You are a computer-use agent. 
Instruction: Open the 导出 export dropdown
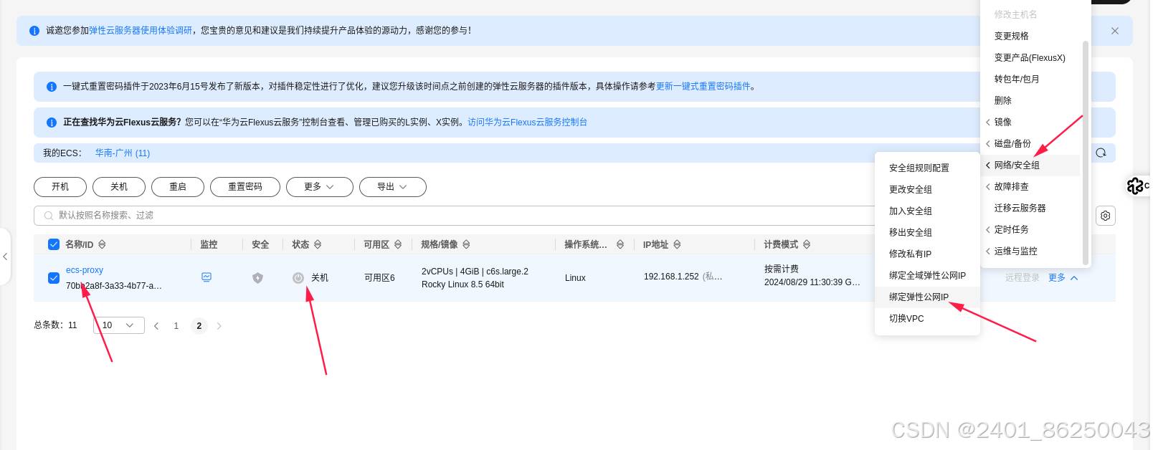click(393, 187)
